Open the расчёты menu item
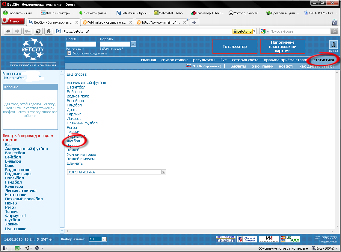341x252 pixels. [x=238, y=66]
